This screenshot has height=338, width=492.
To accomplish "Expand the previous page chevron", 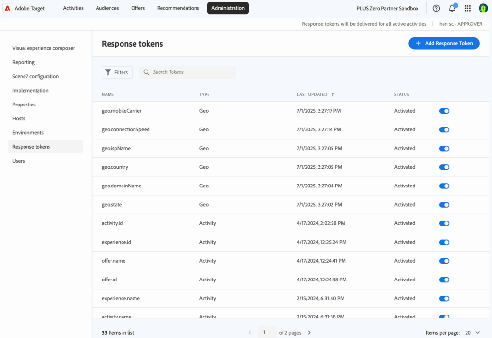I will [250, 332].
